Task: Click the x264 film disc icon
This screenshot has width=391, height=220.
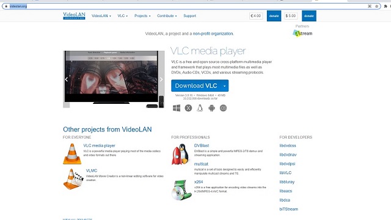Action: click(x=182, y=190)
